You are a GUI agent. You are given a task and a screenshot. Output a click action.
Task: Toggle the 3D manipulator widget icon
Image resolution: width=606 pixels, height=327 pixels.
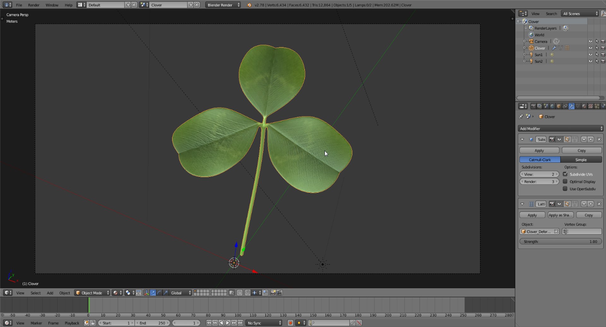pos(146,293)
